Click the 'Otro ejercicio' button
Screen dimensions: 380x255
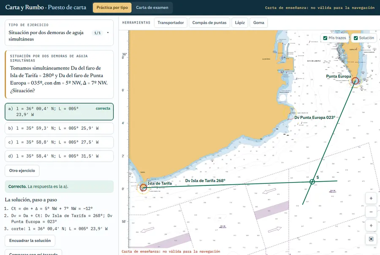[22, 171]
